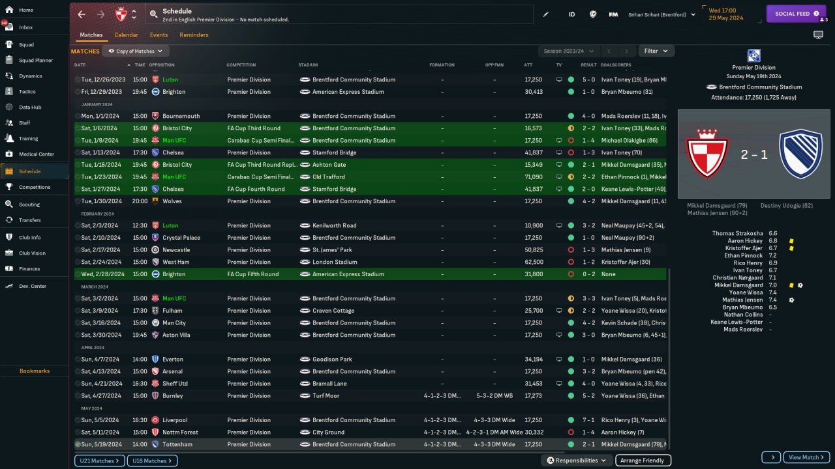Go to the Squad icon
Image resolution: width=835 pixels, height=469 pixels.
coord(9,45)
